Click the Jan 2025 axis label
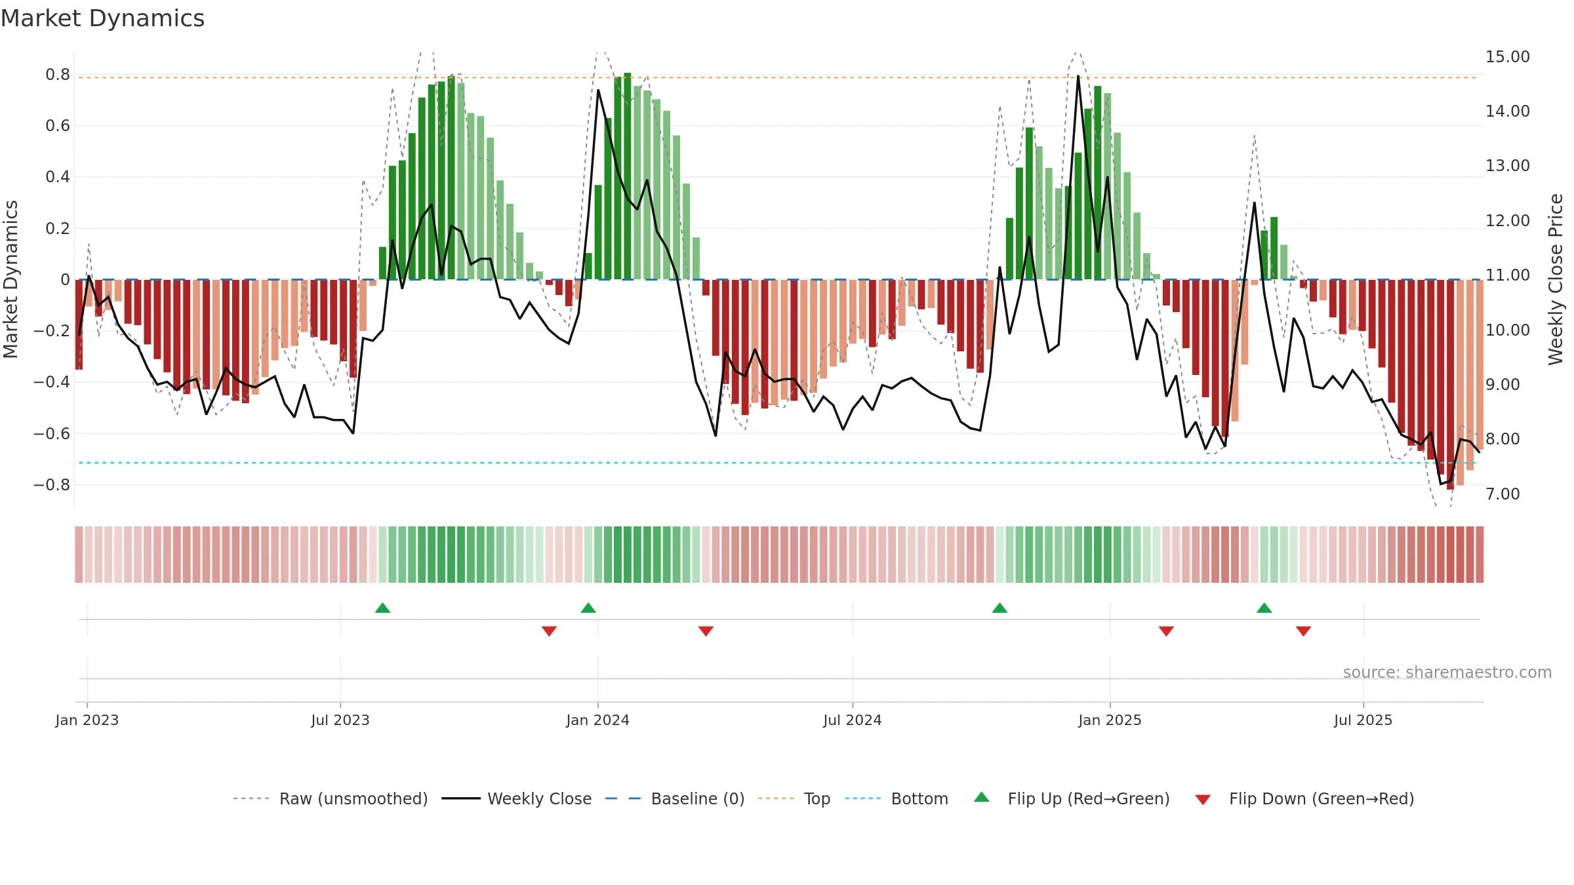The width and height of the screenshot is (1574, 885). click(x=1110, y=720)
